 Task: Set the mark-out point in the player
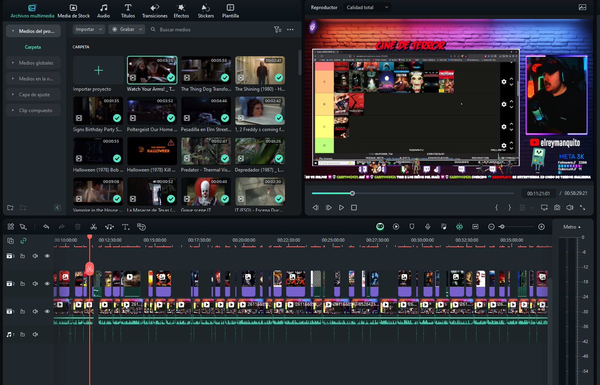click(x=509, y=207)
